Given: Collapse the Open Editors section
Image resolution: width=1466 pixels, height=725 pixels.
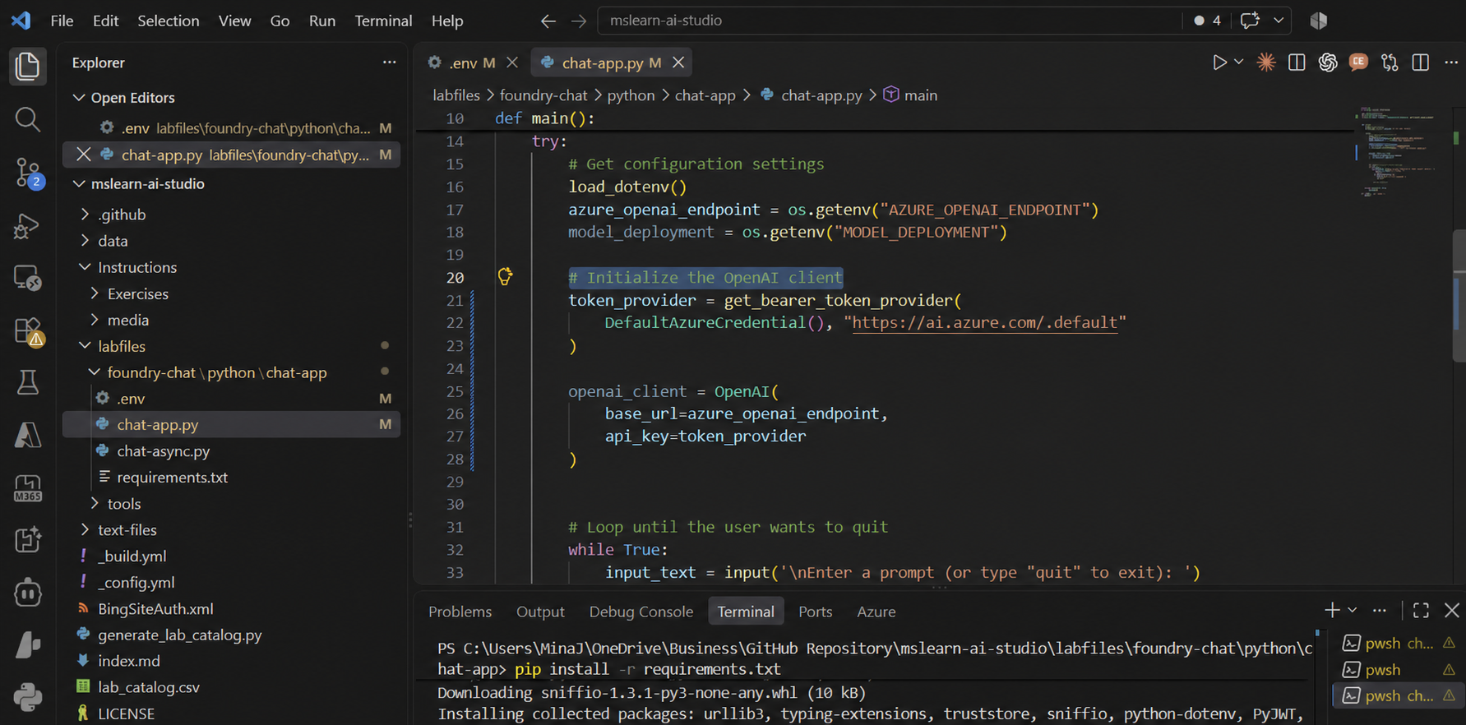Looking at the screenshot, I should (x=79, y=97).
